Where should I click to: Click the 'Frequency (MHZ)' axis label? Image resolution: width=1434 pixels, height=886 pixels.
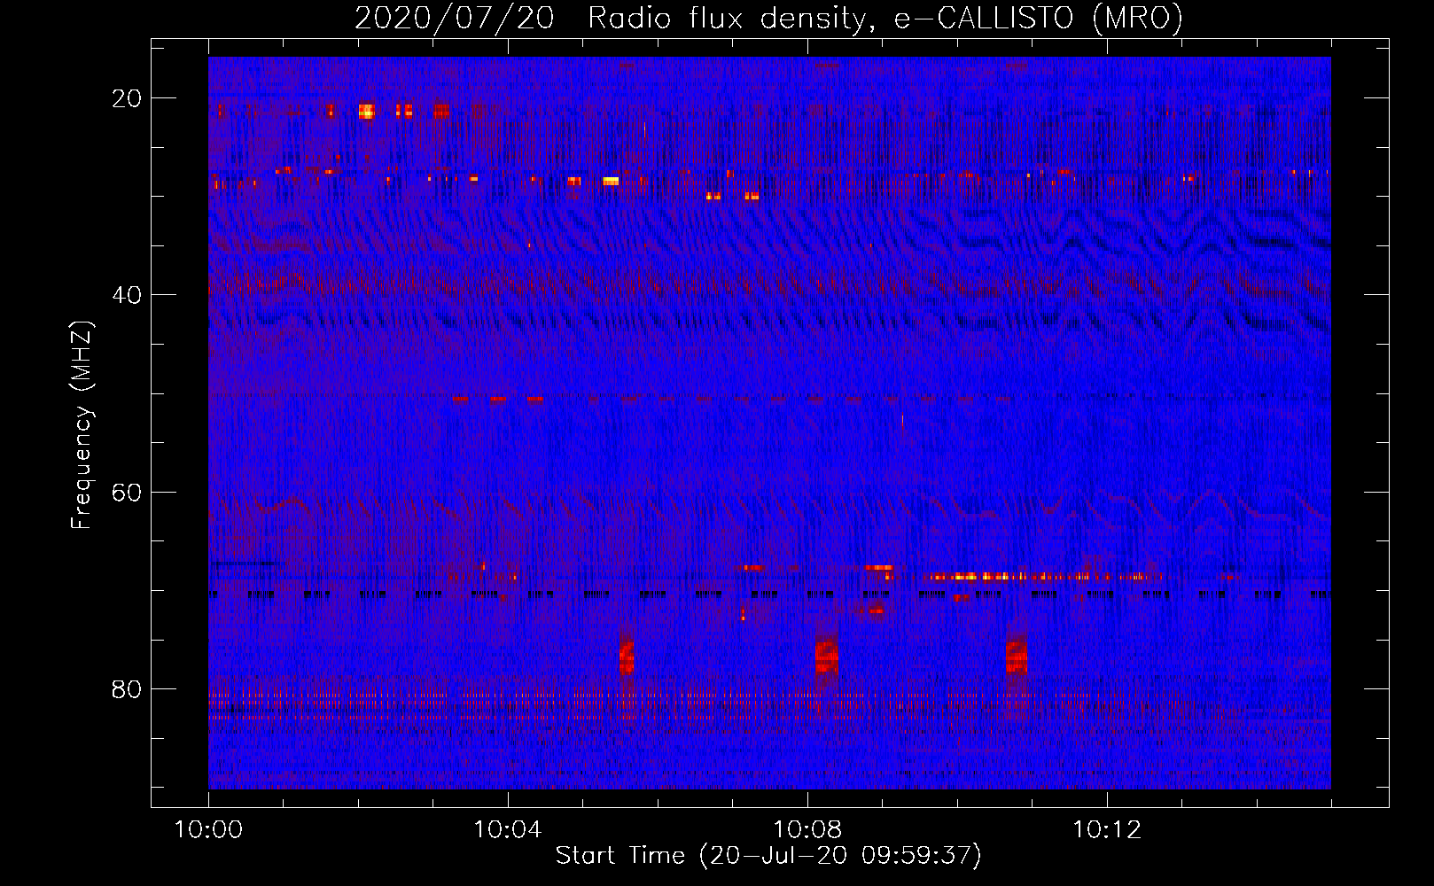[82, 425]
